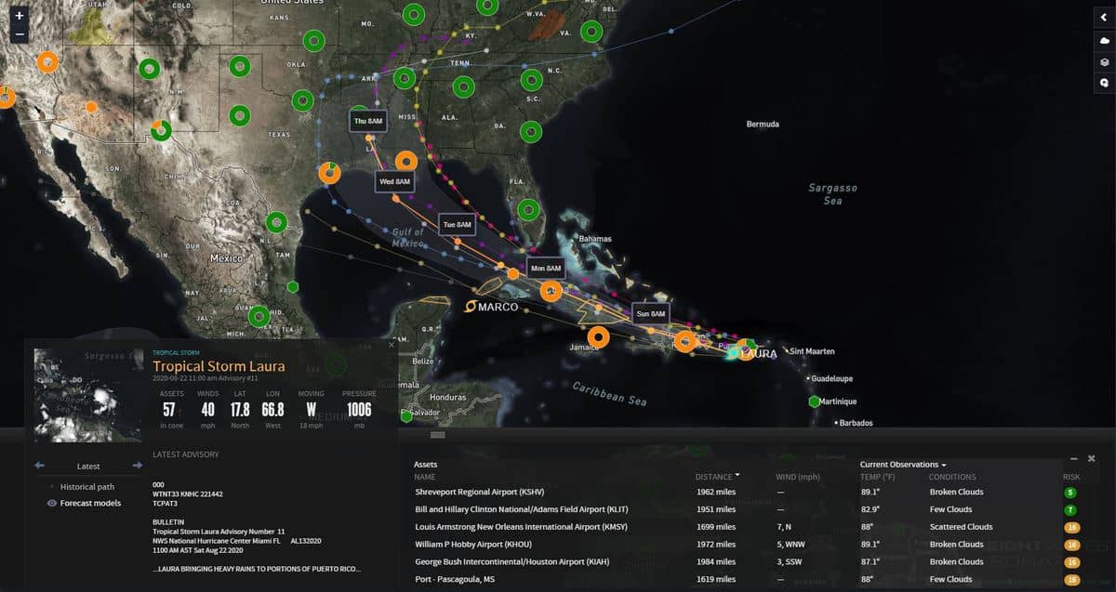The image size is (1116, 592).
Task: Open George Bush Intercontinental/Houston Airport row
Action: tap(749, 561)
